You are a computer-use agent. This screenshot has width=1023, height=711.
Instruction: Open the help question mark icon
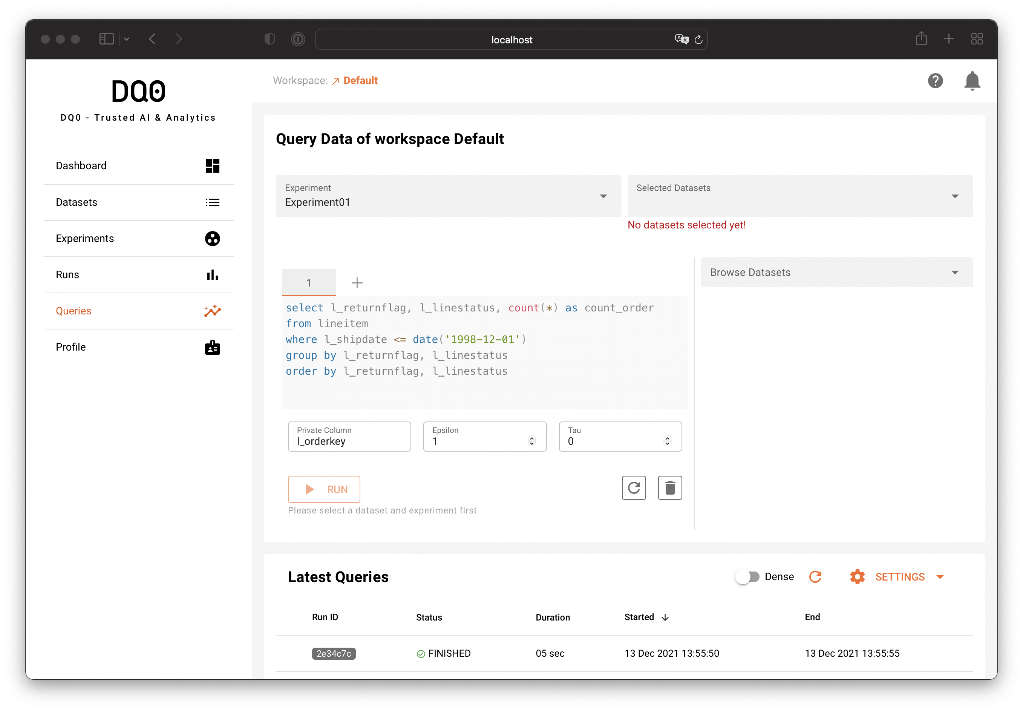935,81
